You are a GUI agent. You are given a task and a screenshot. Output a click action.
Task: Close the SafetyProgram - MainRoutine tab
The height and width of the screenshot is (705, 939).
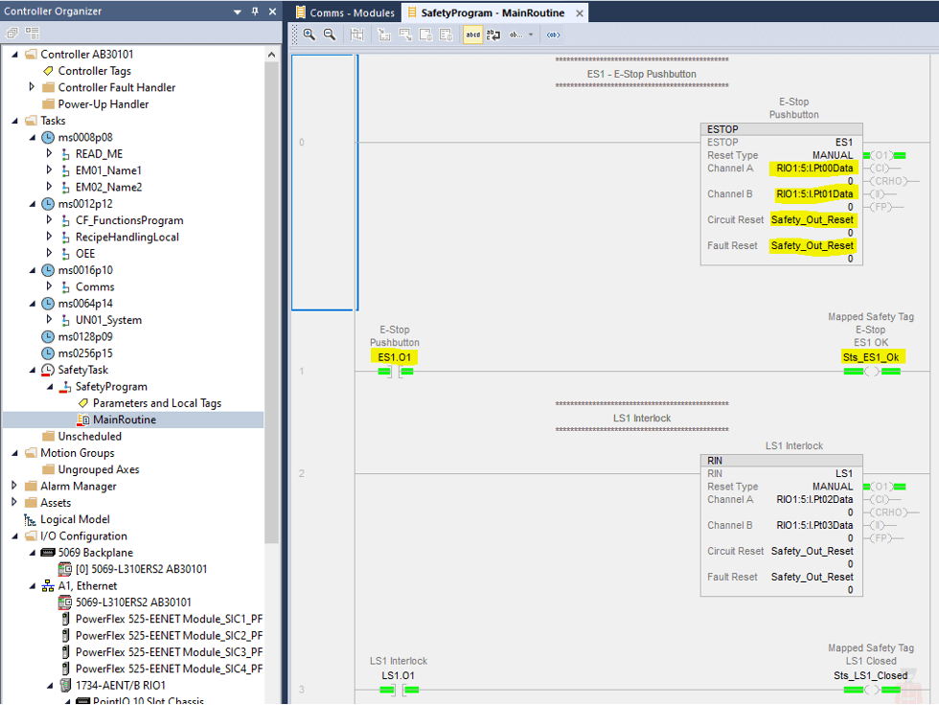tap(580, 13)
